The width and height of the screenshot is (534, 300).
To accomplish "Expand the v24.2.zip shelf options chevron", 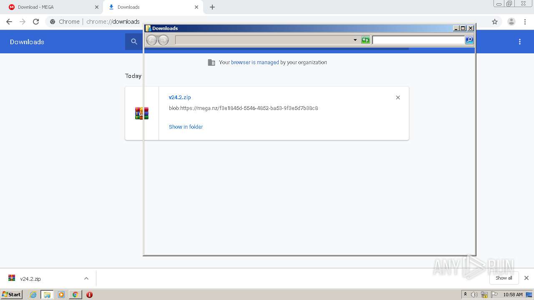I will [x=86, y=278].
